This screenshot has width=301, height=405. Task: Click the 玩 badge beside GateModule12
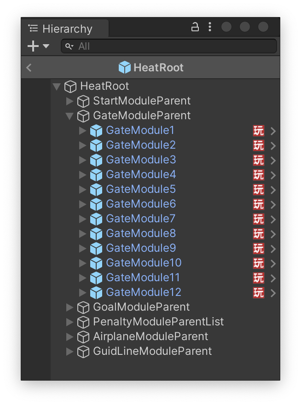[259, 292]
